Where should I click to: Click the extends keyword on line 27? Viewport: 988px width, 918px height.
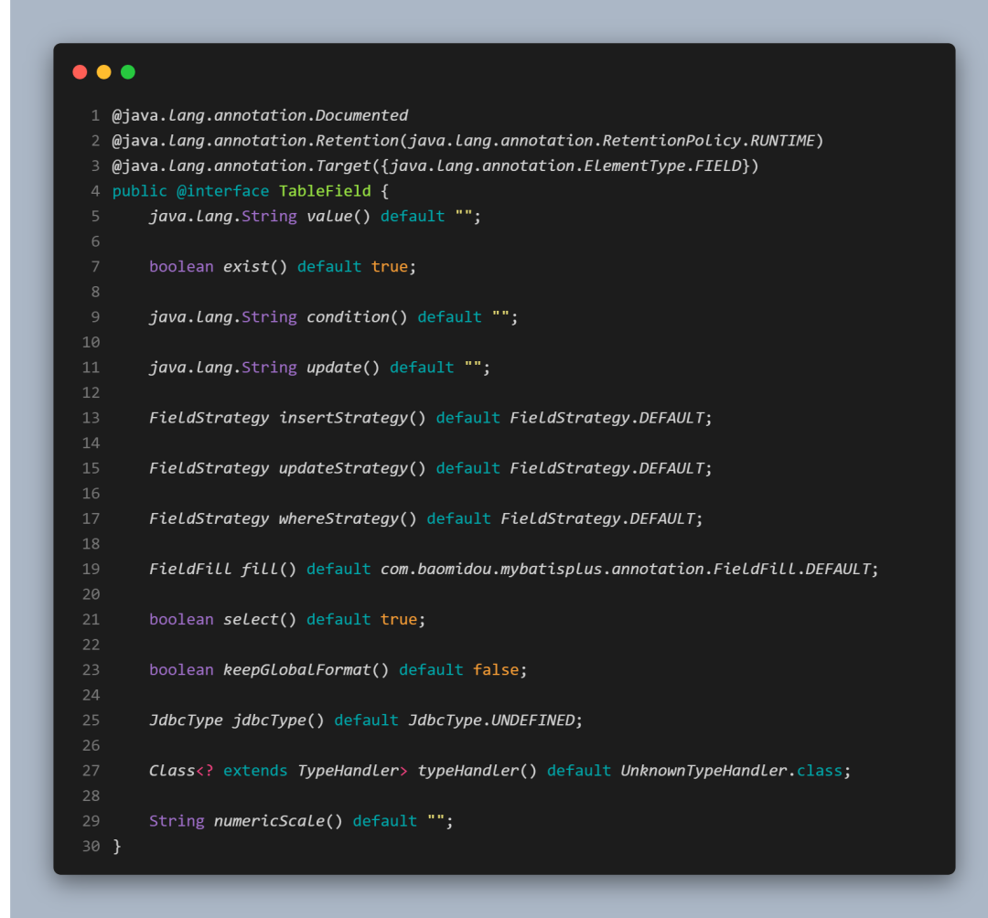coord(255,771)
